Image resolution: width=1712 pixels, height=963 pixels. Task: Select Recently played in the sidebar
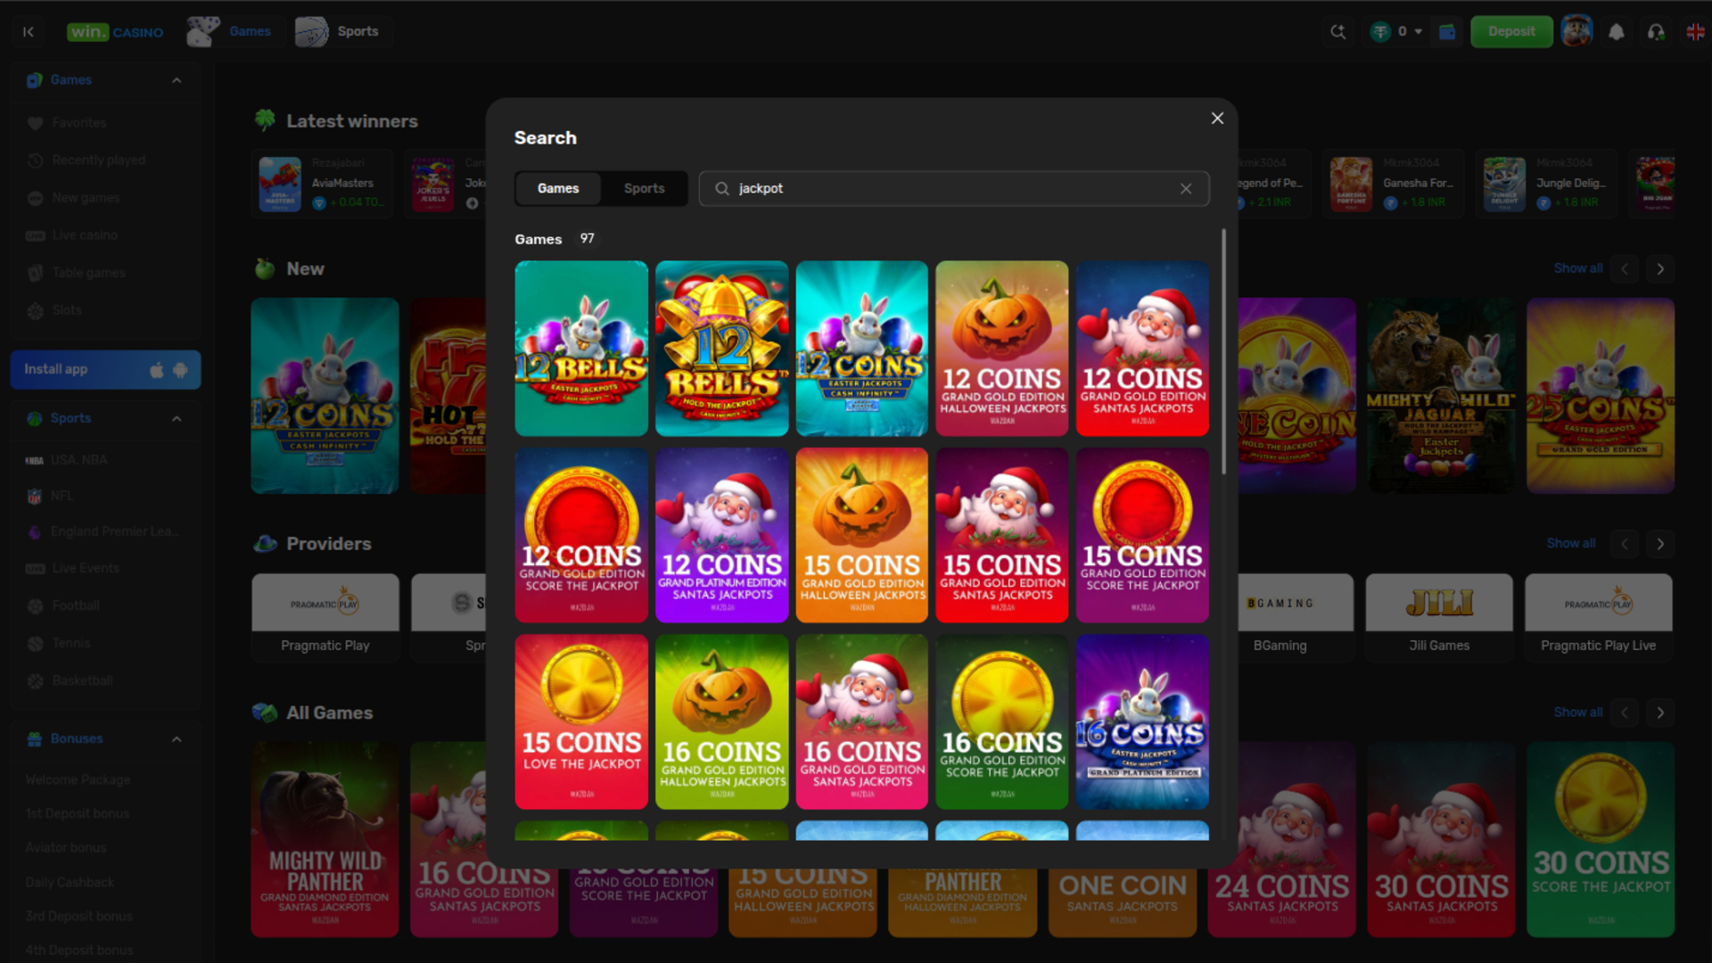[x=98, y=160]
